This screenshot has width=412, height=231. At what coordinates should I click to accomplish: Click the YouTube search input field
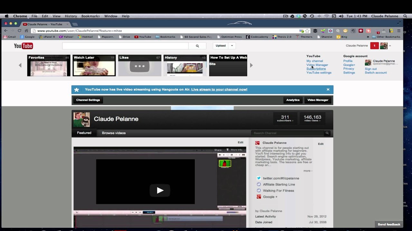point(125,46)
